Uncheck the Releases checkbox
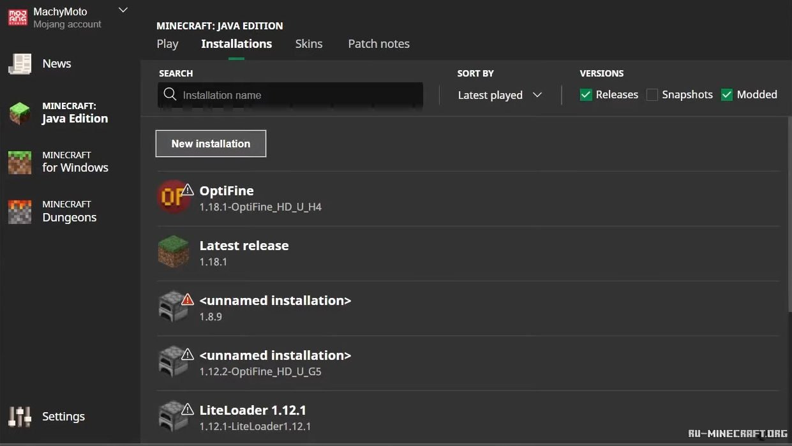792x446 pixels. 586,95
